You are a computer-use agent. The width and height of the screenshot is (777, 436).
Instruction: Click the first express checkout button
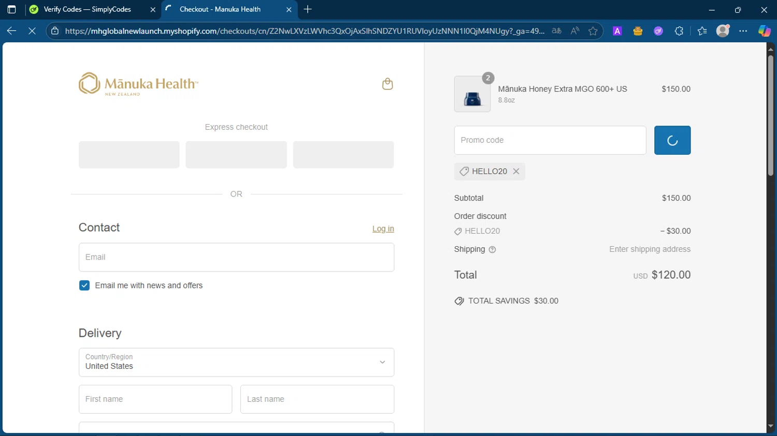pos(129,155)
